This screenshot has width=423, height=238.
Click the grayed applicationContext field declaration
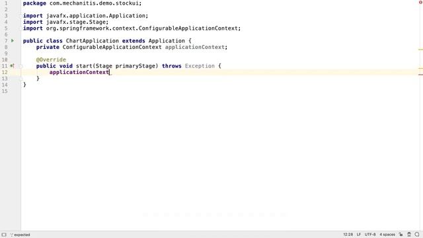[x=195, y=47]
